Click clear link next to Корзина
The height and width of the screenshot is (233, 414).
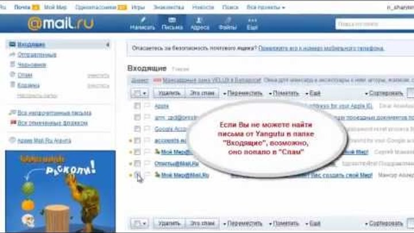(98, 86)
